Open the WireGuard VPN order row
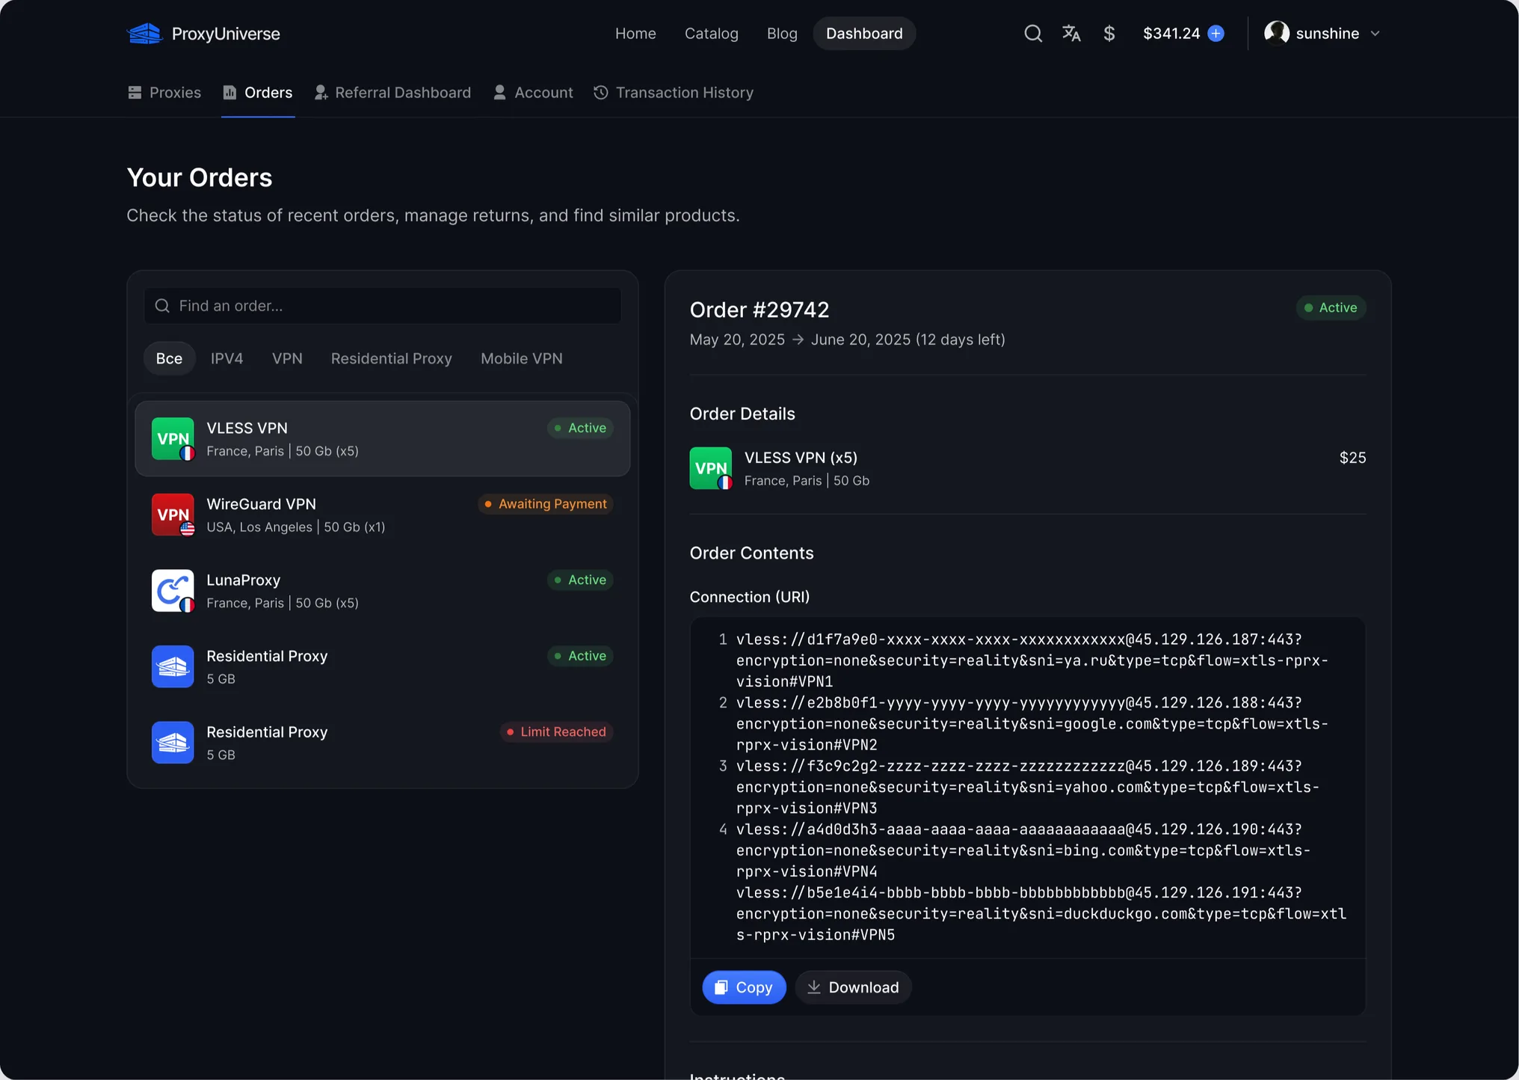 pos(383,515)
